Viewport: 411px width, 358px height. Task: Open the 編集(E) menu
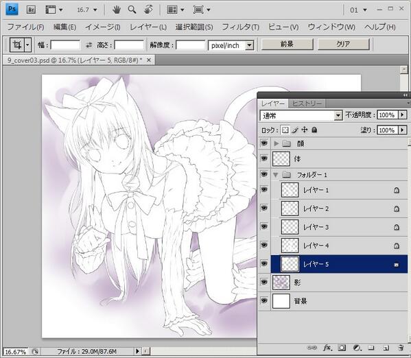pos(64,27)
